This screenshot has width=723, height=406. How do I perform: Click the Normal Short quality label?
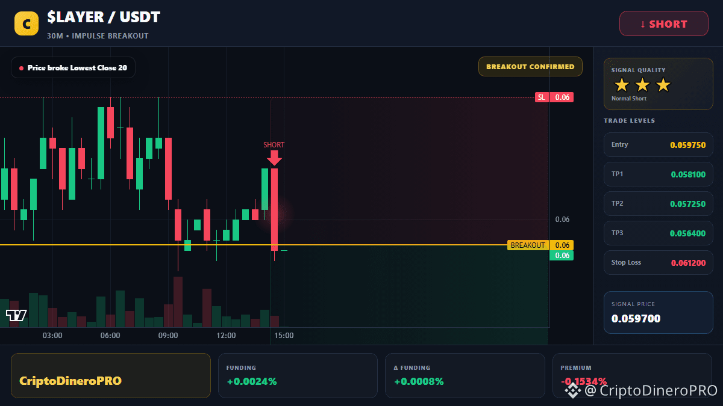(629, 99)
